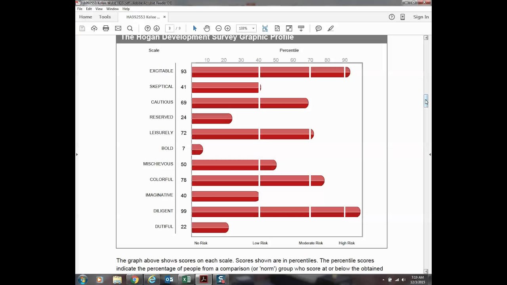
Task: Open the File menu
Action: click(x=80, y=9)
